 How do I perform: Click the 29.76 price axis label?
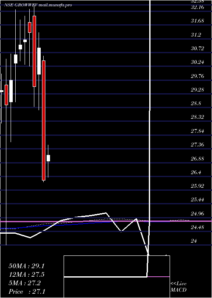point(198,76)
